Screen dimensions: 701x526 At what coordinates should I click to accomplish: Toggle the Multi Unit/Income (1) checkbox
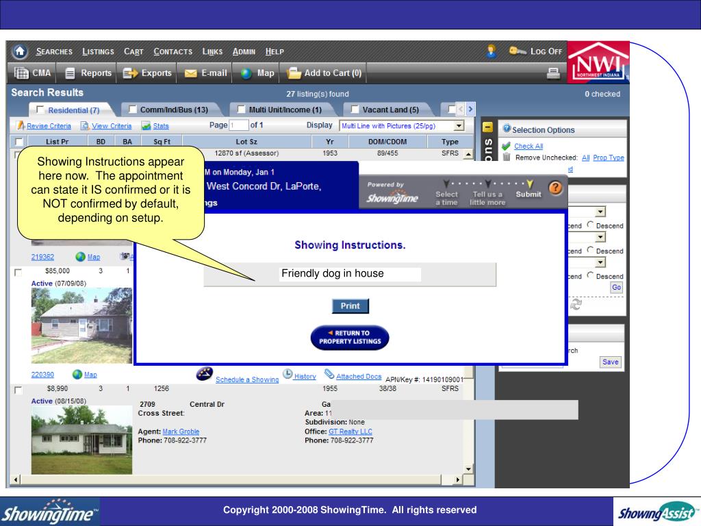(241, 109)
